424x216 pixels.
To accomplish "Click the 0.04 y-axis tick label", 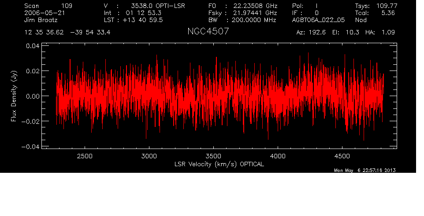I will (x=33, y=46).
